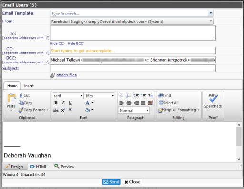Screen dimensions: 244x189
Task: Click the superscript icon
Action: click(63, 110)
